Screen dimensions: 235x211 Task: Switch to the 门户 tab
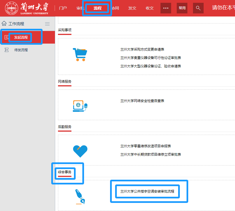63,8
